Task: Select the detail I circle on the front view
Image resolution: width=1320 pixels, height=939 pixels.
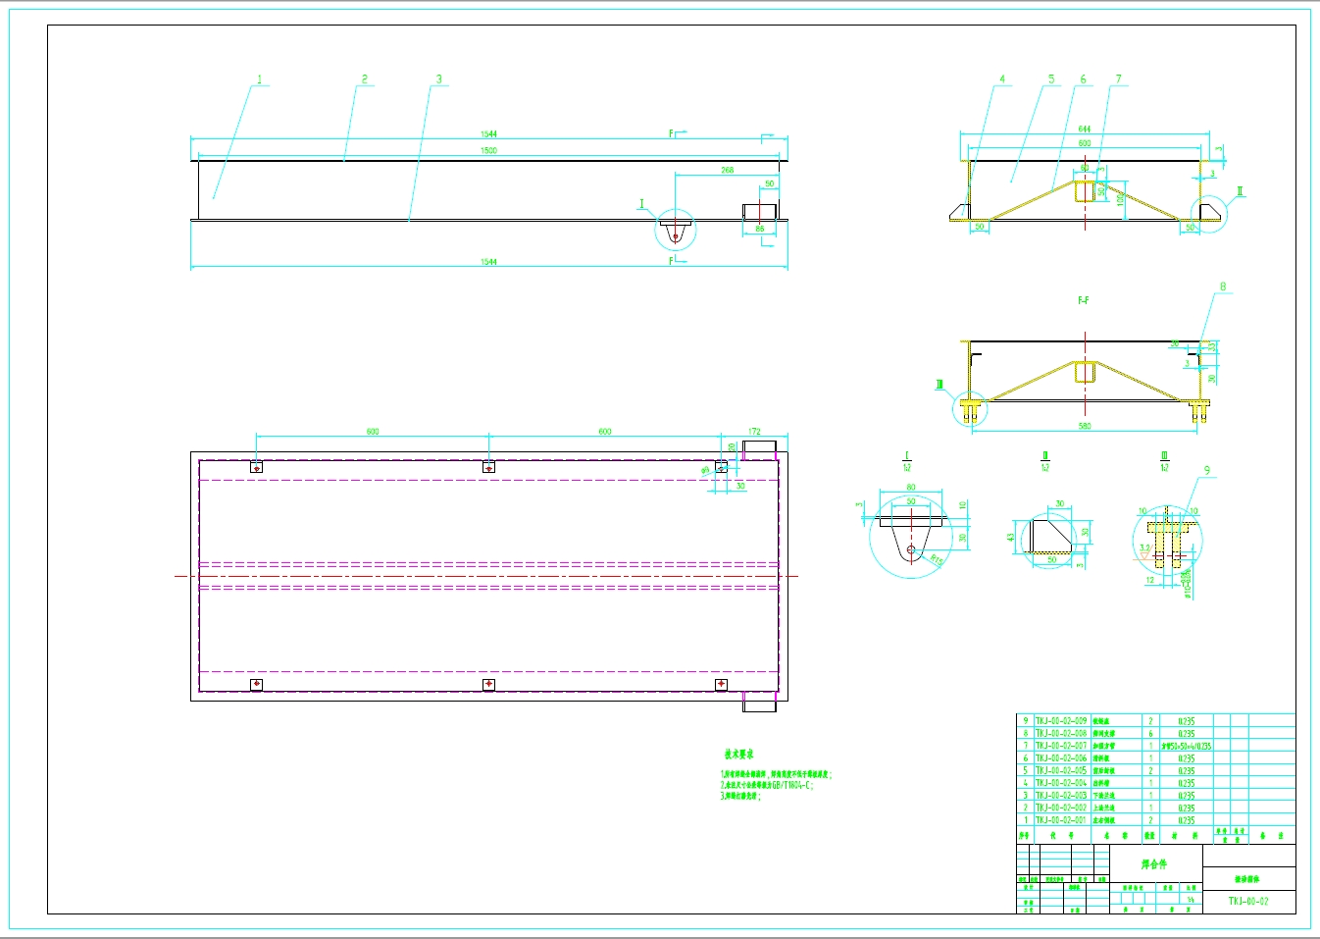Action: point(675,230)
